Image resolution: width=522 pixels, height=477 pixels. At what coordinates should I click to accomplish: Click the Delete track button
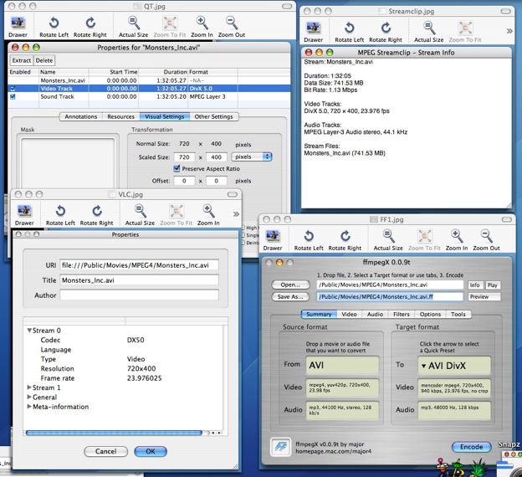(44, 60)
